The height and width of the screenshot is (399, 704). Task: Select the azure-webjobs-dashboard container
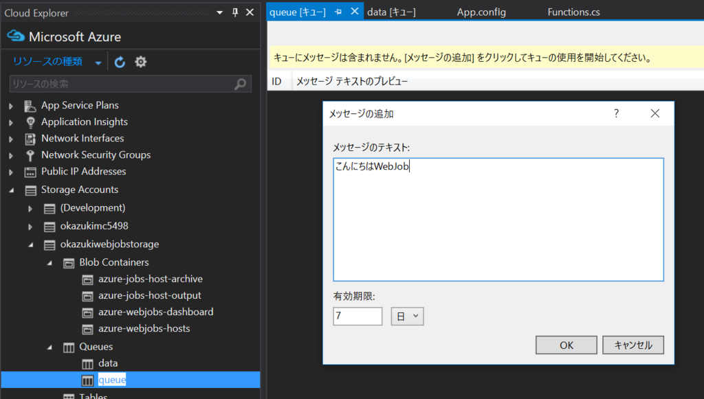click(156, 312)
